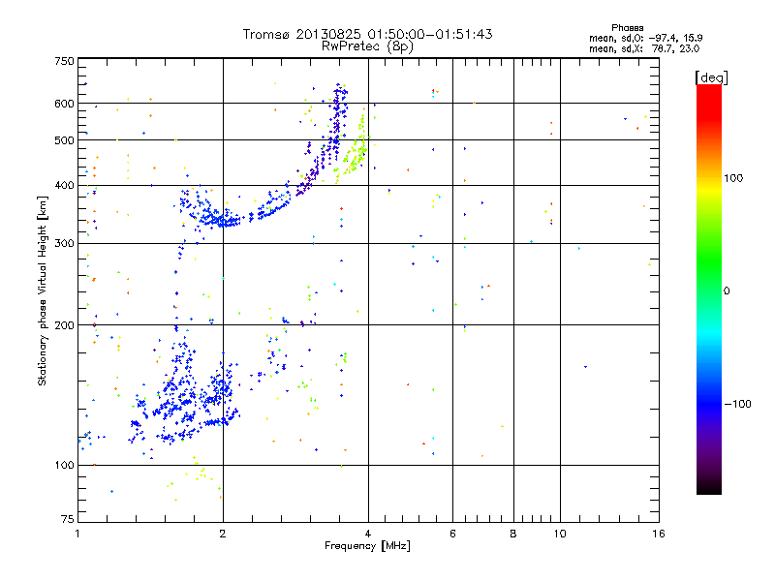
Task: Click x-axis tick label '2'
Action: click(x=223, y=534)
